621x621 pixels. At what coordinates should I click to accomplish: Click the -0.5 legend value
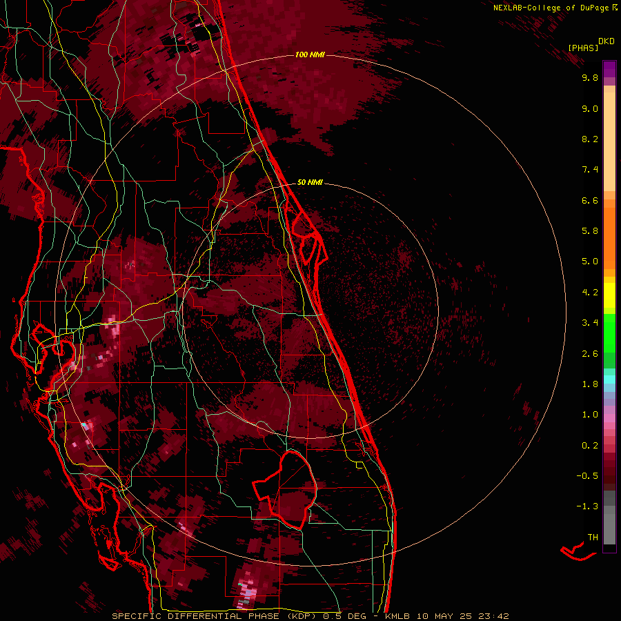587,476
